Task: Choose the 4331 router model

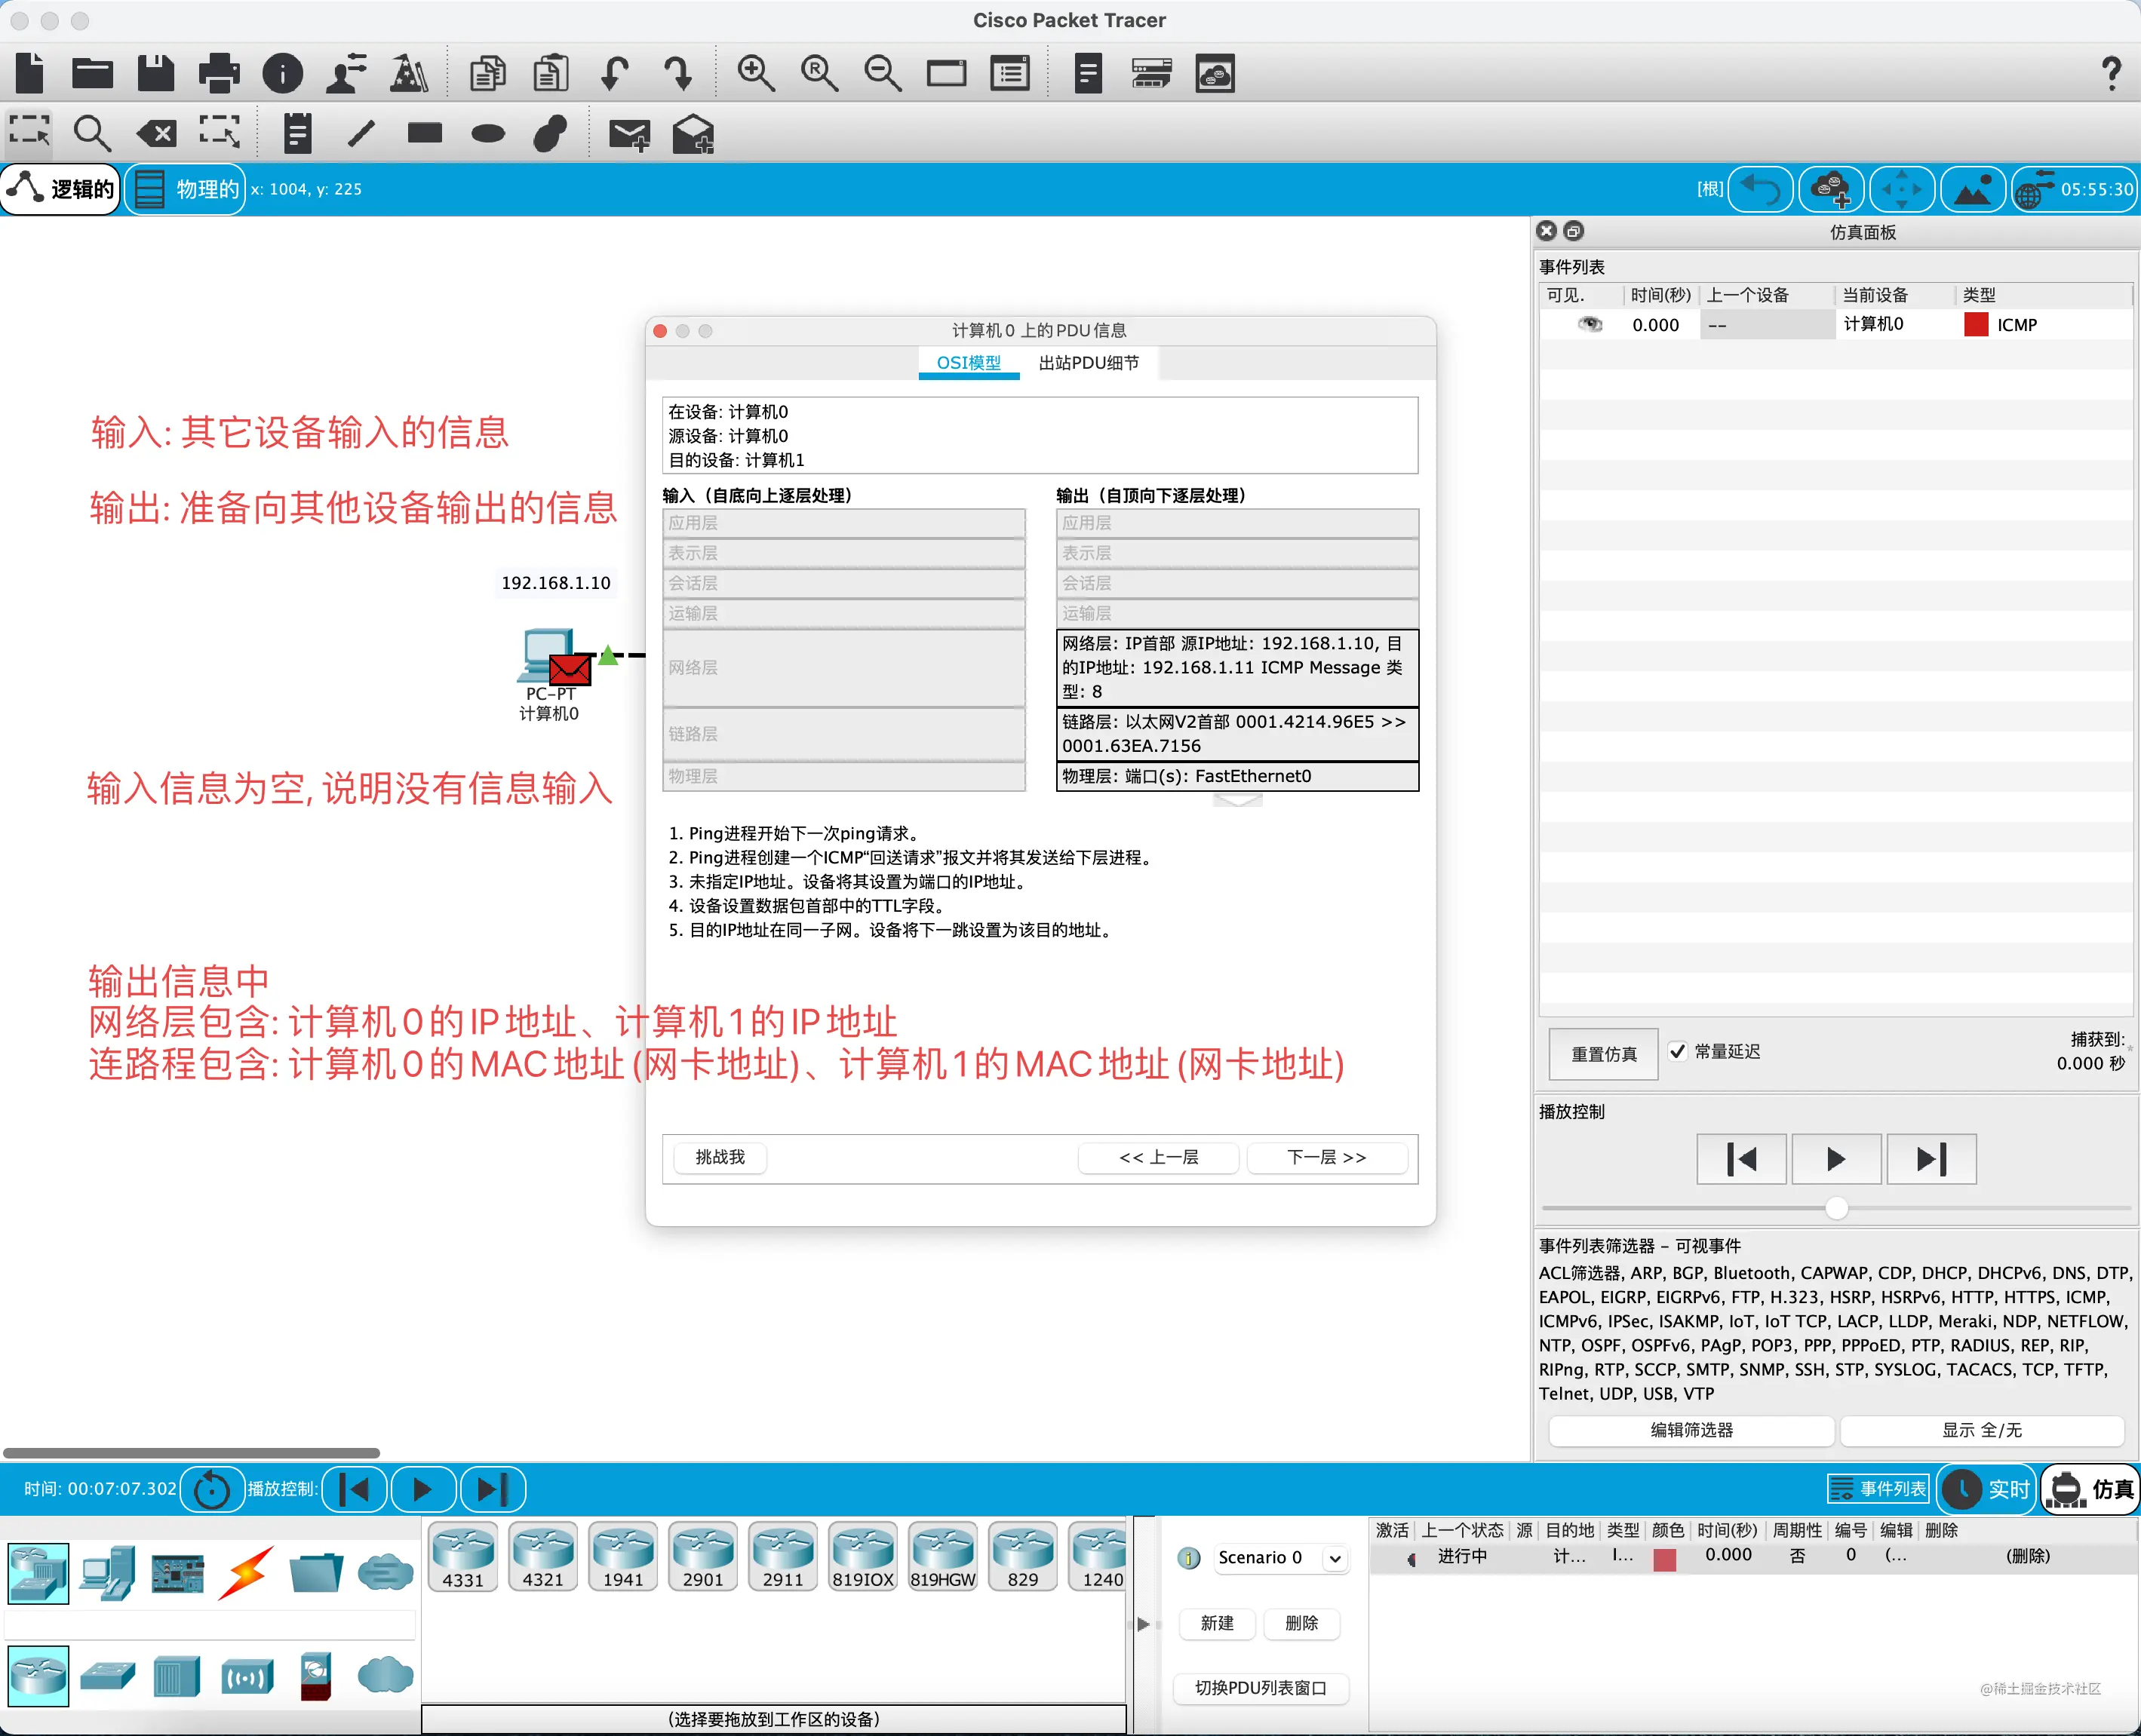Action: [463, 1557]
